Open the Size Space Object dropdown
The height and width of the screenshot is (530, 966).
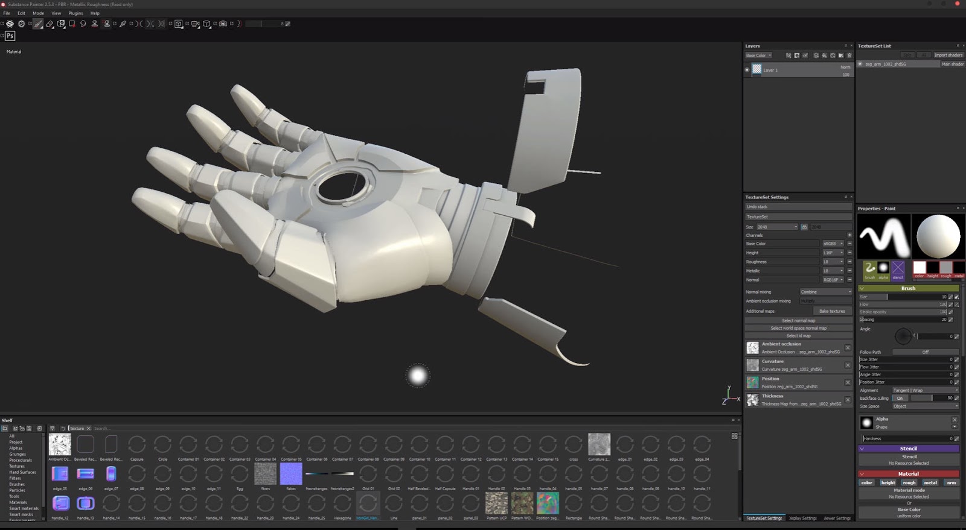click(926, 406)
